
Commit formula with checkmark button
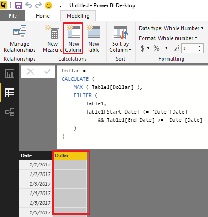click(47, 72)
